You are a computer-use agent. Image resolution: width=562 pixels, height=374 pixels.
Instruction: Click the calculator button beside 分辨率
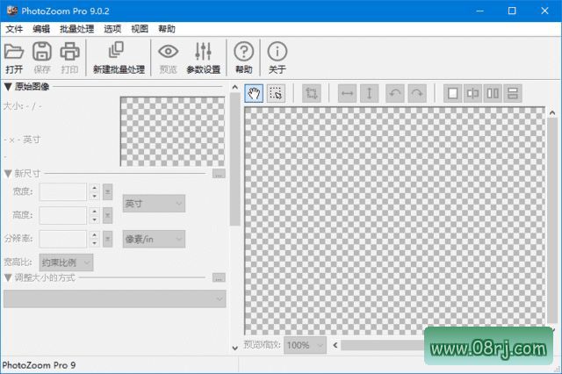coord(107,239)
